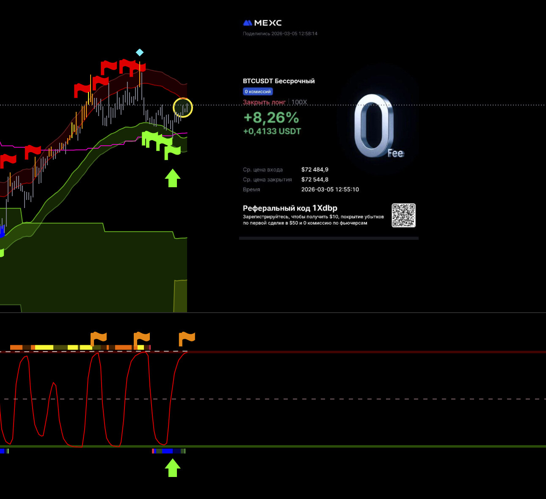Click the 100X leverage label

click(x=299, y=102)
